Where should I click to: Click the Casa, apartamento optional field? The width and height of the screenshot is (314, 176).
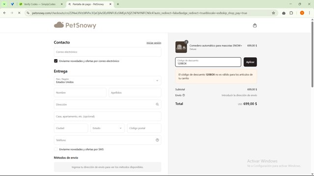coord(107,116)
